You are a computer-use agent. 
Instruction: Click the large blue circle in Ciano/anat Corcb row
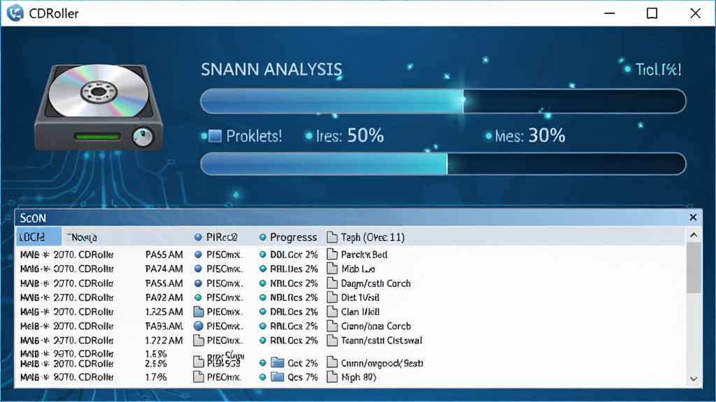[198, 326]
